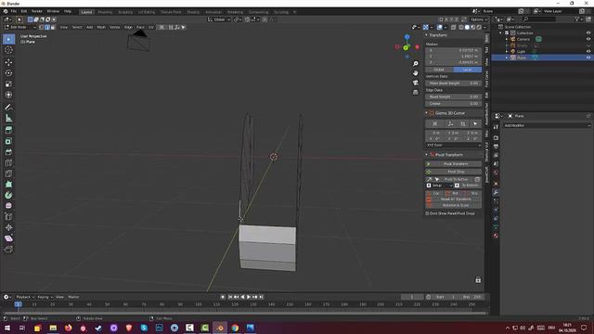Open the Render menu

[37, 11]
